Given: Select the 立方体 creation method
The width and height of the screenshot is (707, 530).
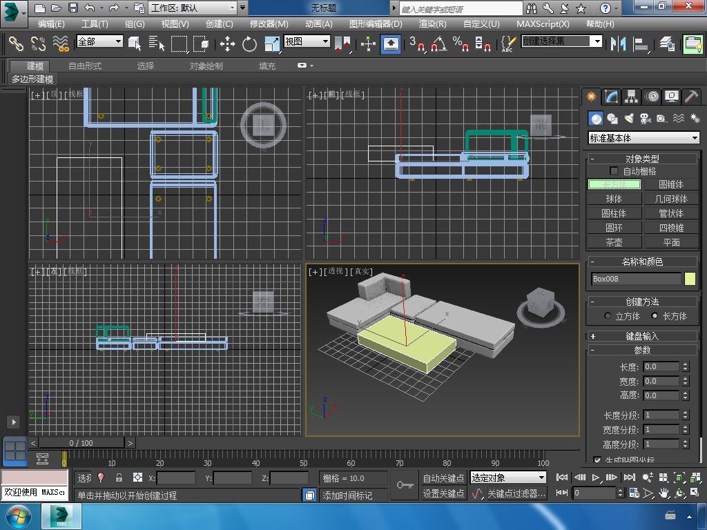Looking at the screenshot, I should coord(608,316).
